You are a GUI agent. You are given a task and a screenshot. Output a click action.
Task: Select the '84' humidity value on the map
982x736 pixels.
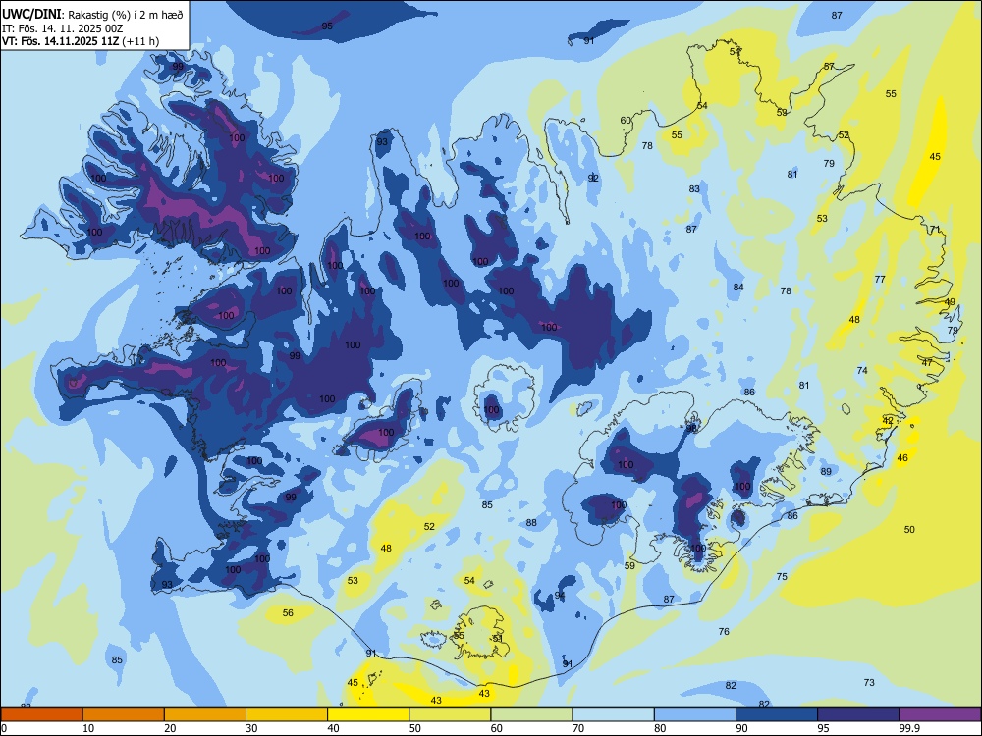point(738,288)
